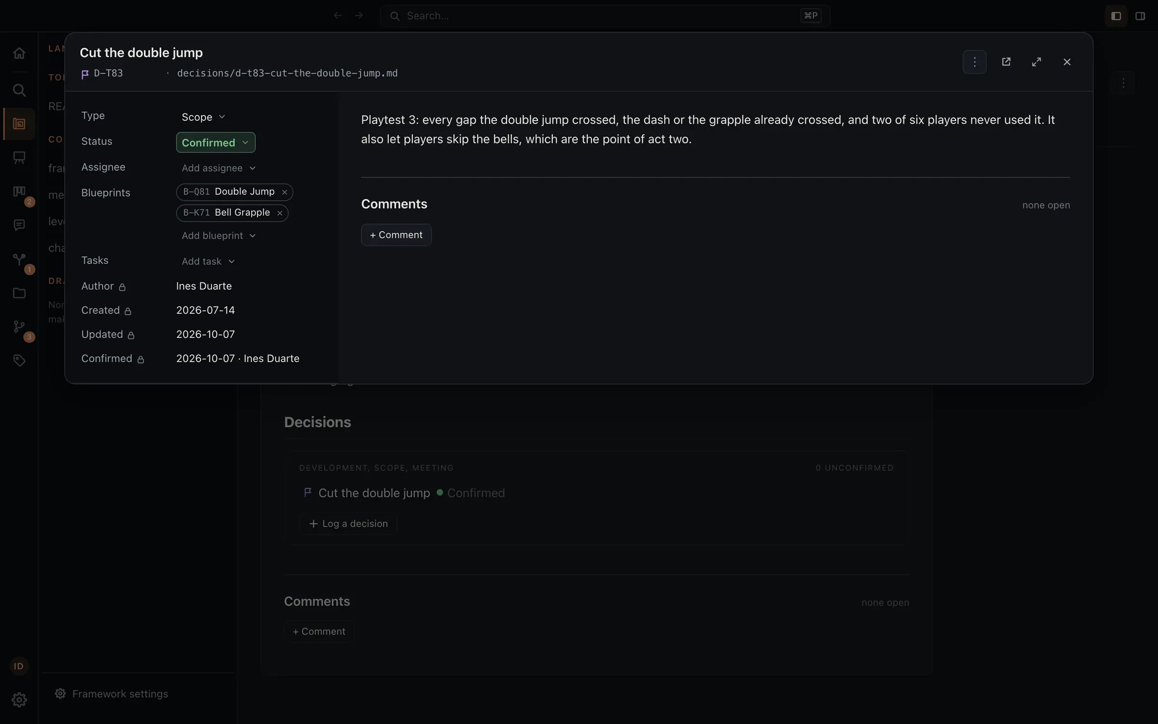Open the decision's more options menu
The image size is (1158, 724).
[x=974, y=62]
